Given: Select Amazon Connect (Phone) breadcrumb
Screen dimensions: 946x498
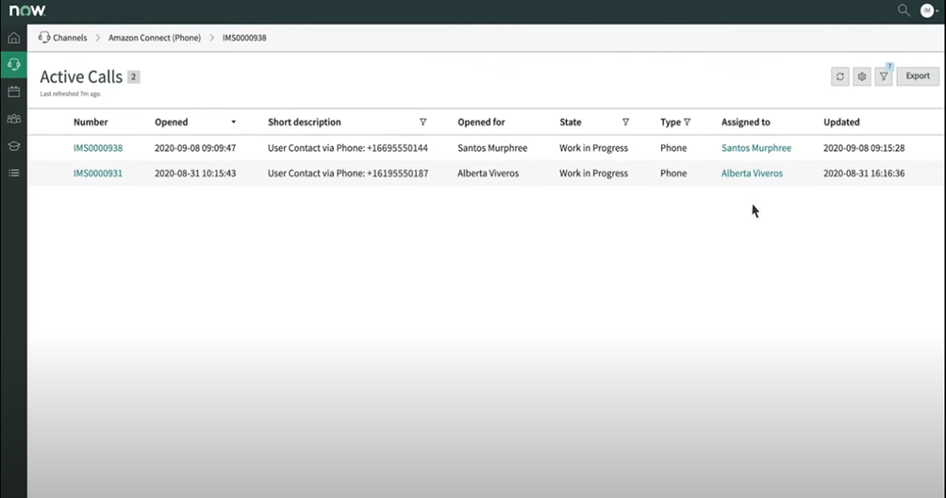Looking at the screenshot, I should pyautogui.click(x=155, y=38).
